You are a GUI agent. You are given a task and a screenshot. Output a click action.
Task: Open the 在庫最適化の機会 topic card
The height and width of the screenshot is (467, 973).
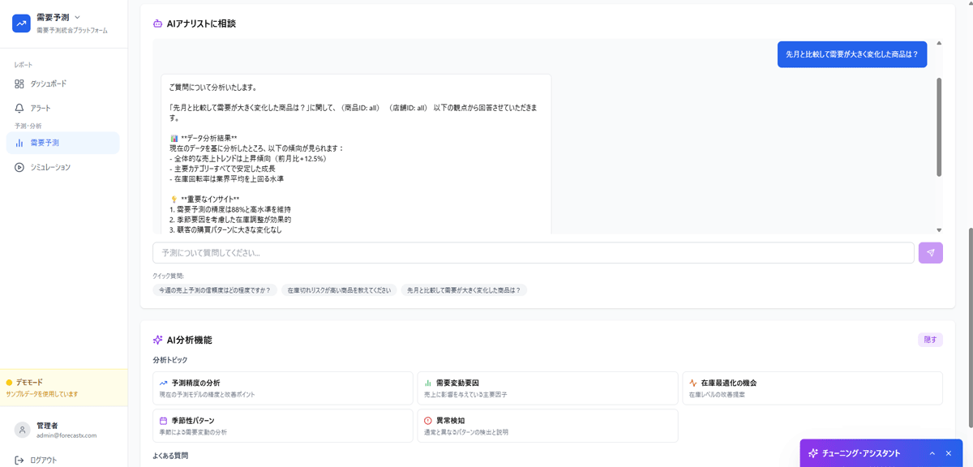pyautogui.click(x=812, y=388)
